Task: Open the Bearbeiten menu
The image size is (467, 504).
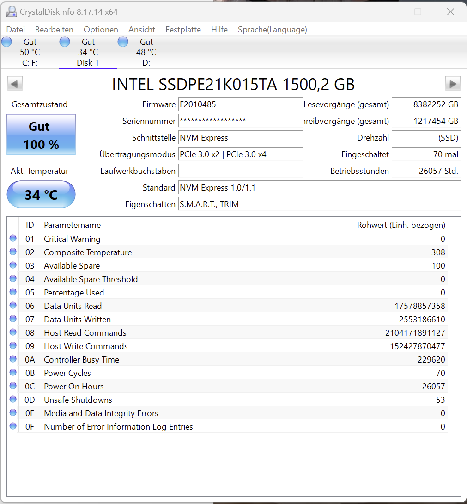Action: click(x=55, y=30)
